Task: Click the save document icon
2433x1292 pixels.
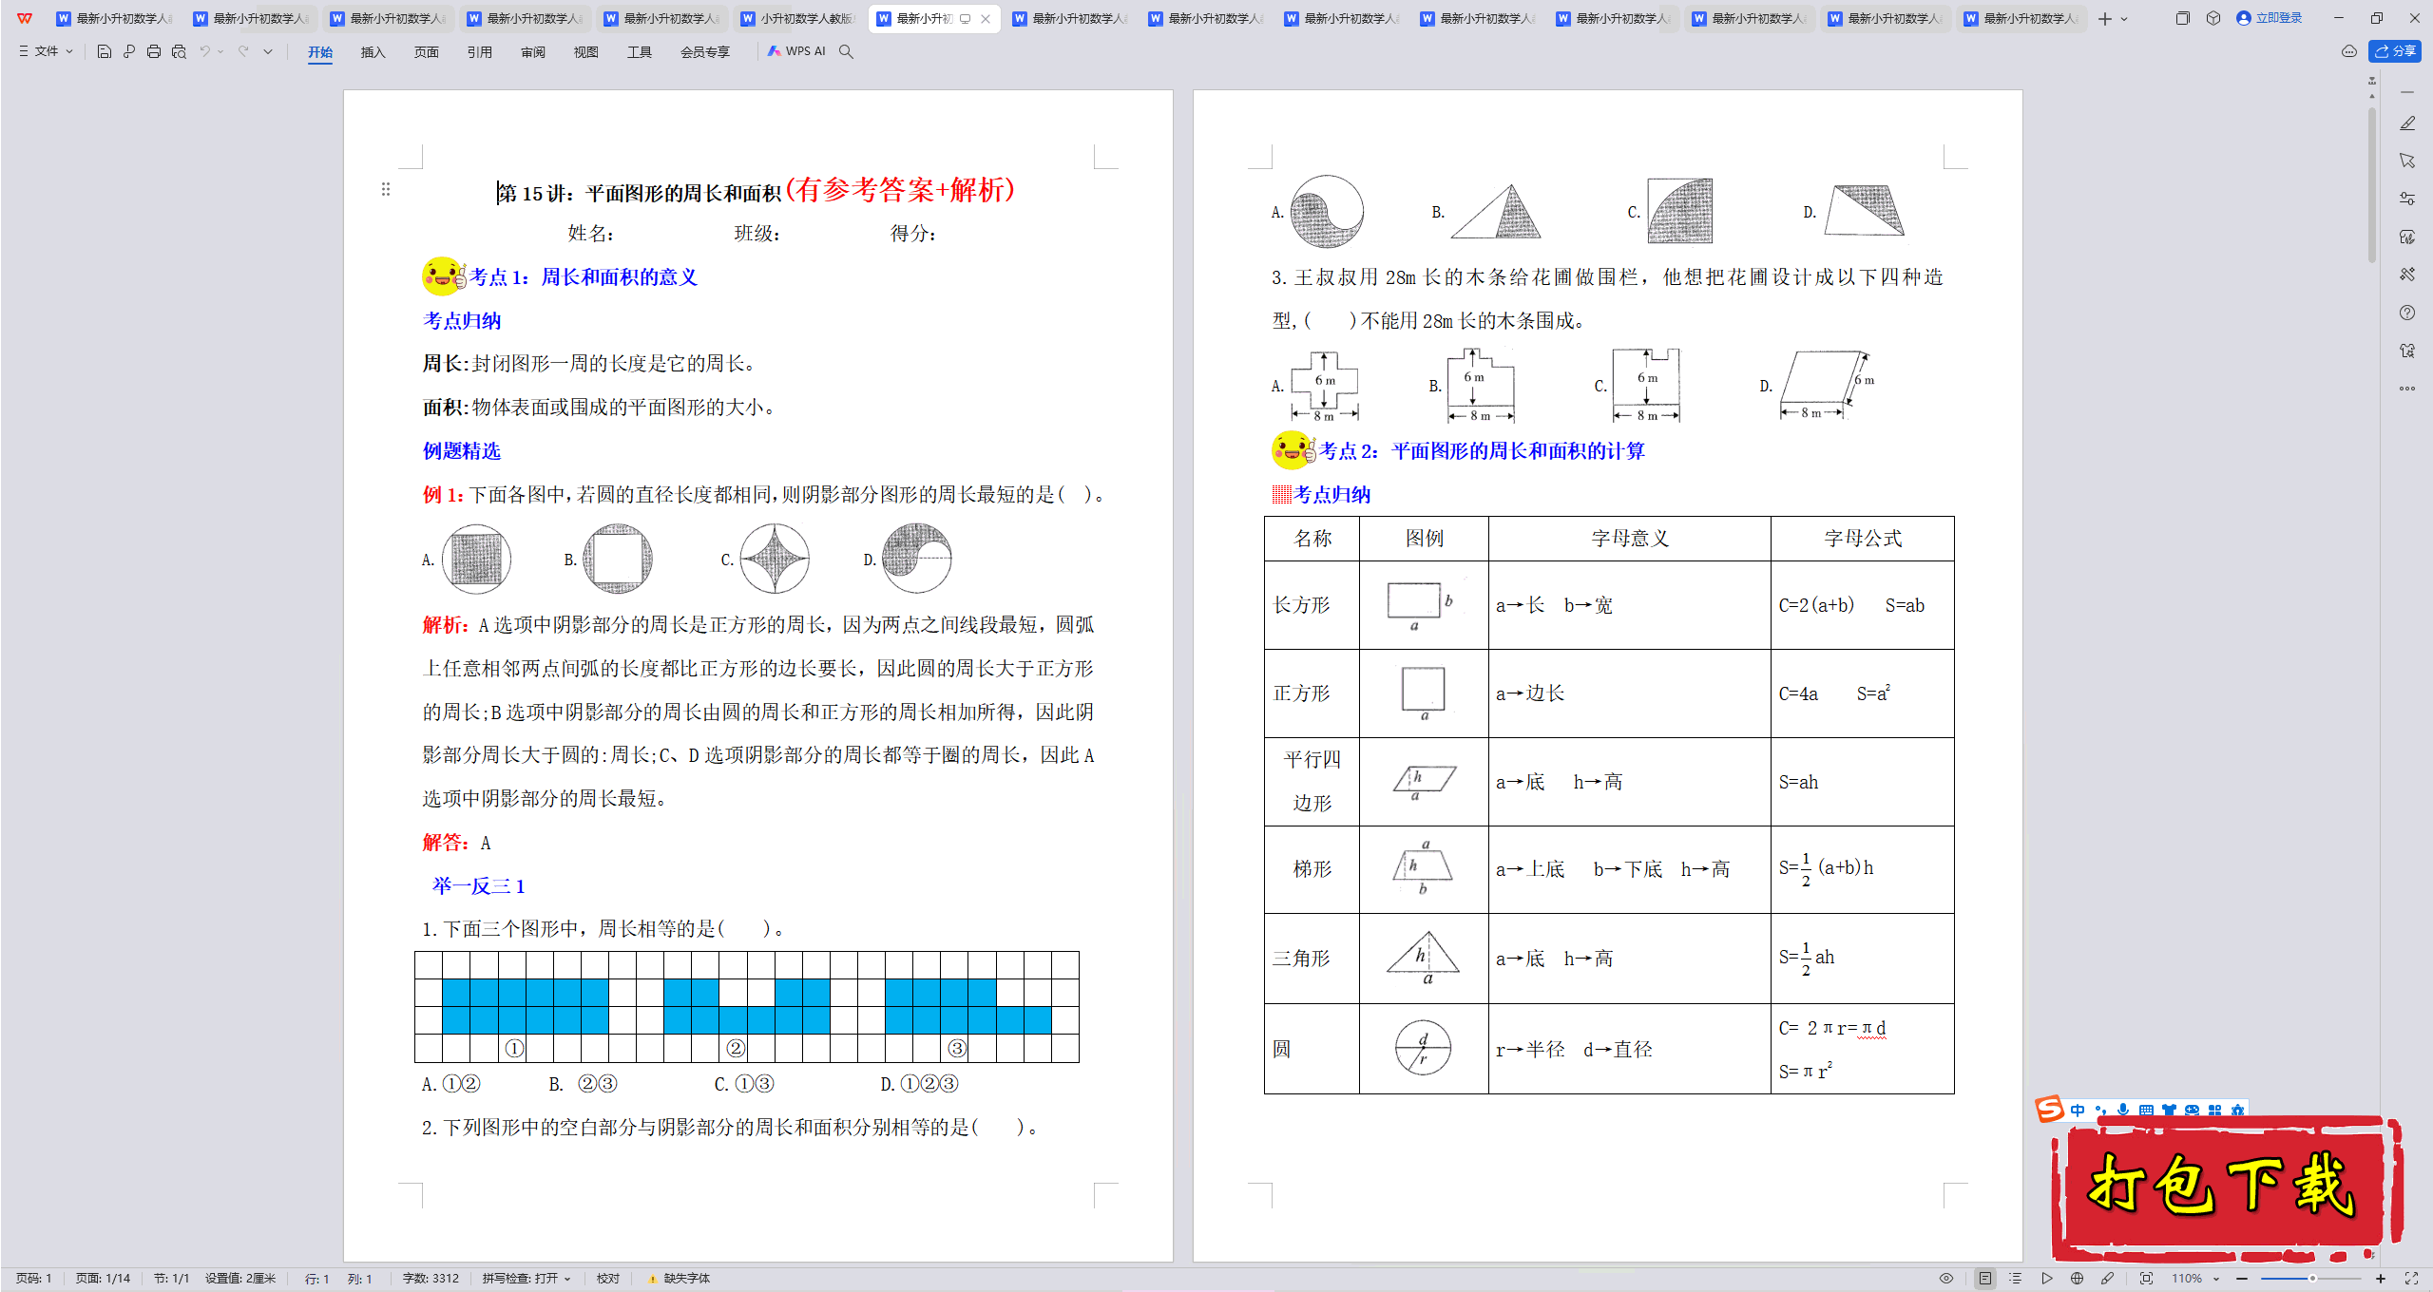Action: coord(105,51)
